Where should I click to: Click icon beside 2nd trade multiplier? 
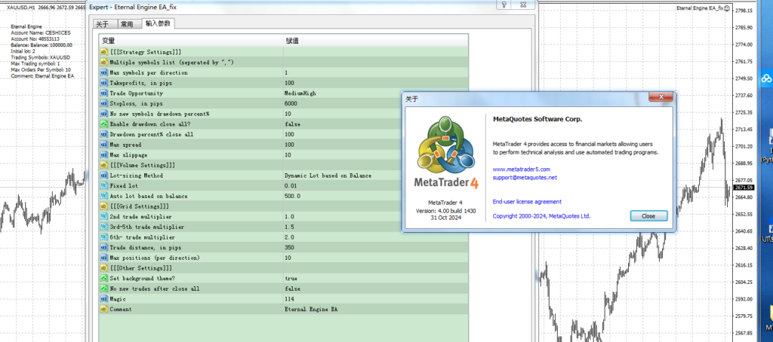pos(103,216)
